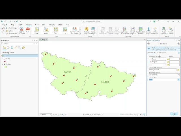Open Network Analysis menu
181x136 pixels.
click(x=132, y=31)
